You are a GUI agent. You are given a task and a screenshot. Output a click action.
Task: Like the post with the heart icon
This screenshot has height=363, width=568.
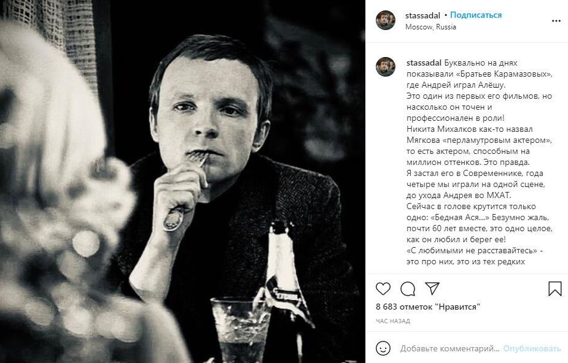coord(383,289)
